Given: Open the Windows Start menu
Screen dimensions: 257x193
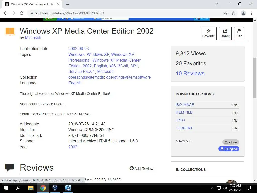Looking at the screenshot, I should pos(6,188).
